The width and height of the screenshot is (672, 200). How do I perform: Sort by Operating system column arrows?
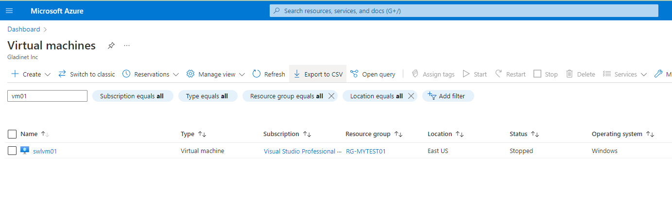pyautogui.click(x=650, y=134)
